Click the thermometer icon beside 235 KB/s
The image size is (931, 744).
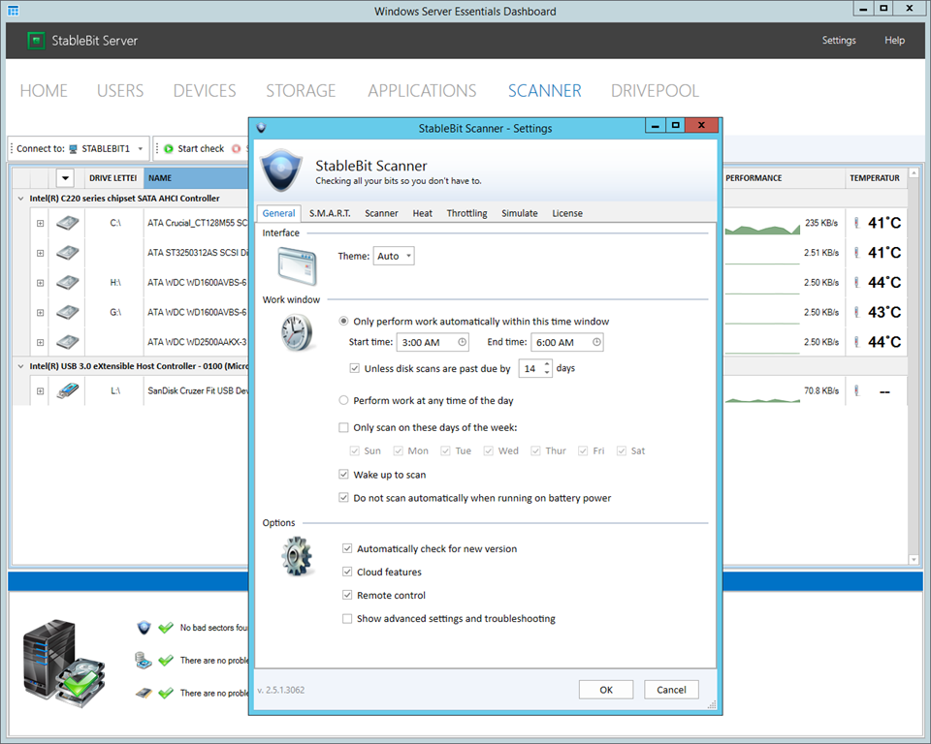point(856,223)
